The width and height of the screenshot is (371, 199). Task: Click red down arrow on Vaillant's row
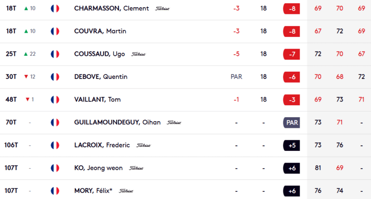tap(27, 99)
